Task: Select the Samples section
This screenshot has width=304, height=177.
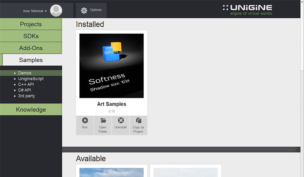Action: 31,60
